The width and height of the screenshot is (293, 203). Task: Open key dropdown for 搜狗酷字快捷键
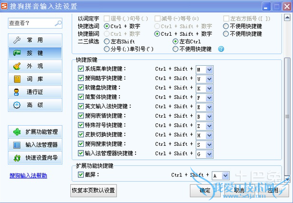point(209,79)
